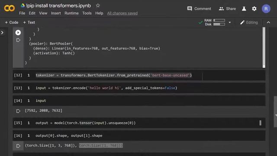Image resolution: width=277 pixels, height=156 pixels.
Task: Open the Runtime menu
Action: tap(71, 13)
